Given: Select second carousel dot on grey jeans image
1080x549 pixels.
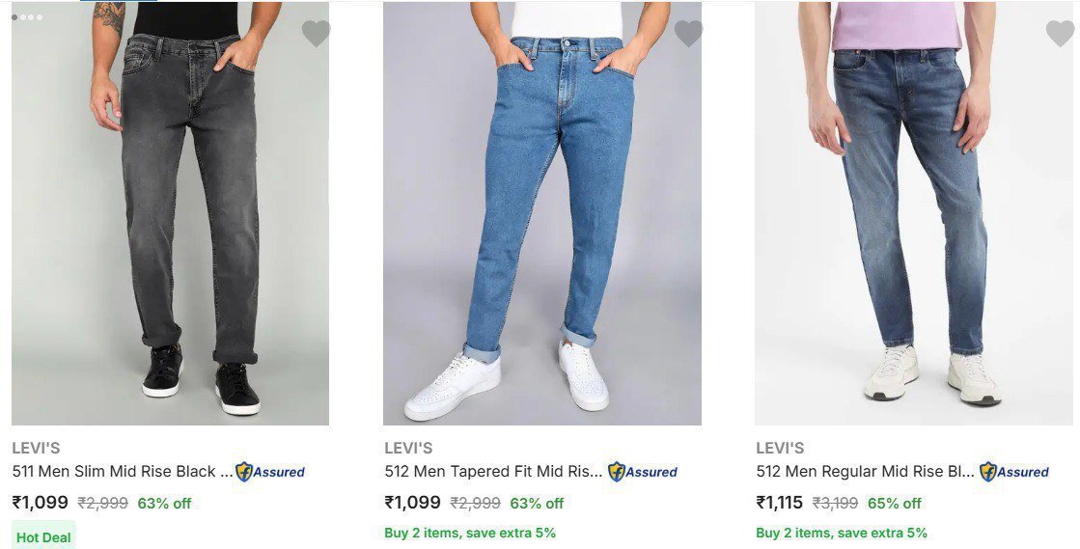Looking at the screenshot, I should point(23,17).
